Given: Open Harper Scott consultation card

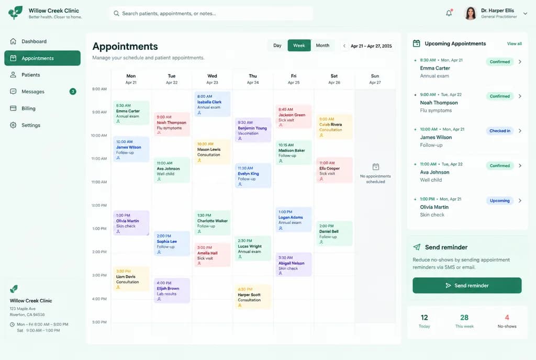Looking at the screenshot, I should [x=253, y=297].
